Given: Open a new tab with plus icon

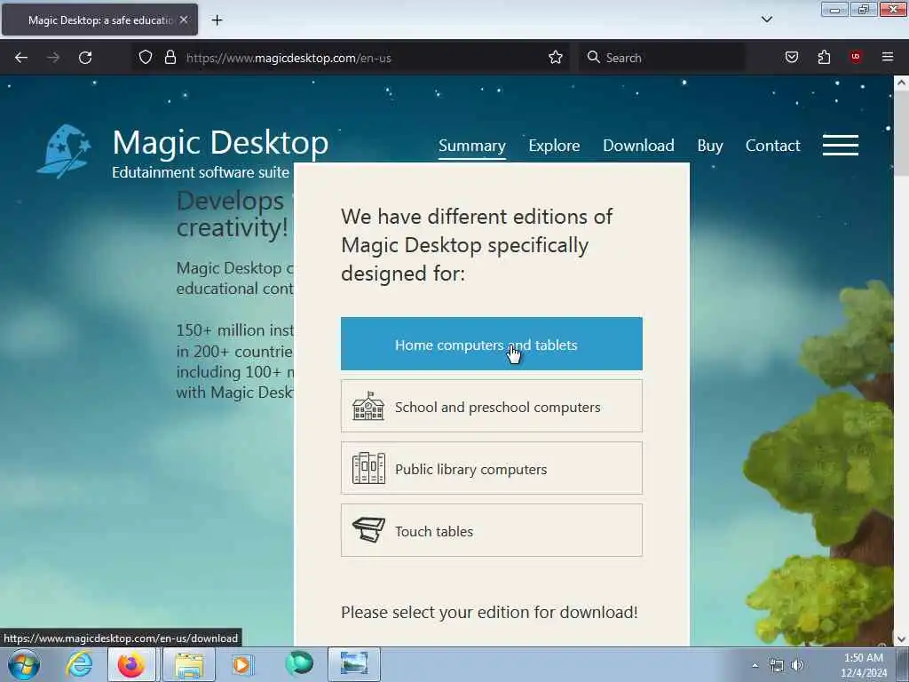Looking at the screenshot, I should [x=217, y=20].
